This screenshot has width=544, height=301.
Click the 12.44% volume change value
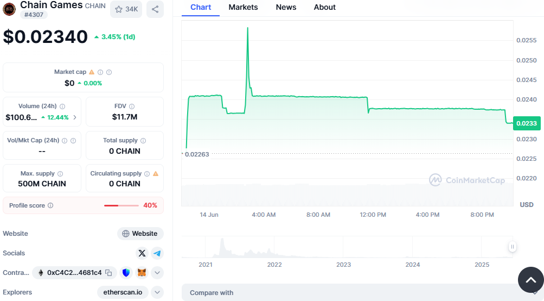tap(55, 117)
